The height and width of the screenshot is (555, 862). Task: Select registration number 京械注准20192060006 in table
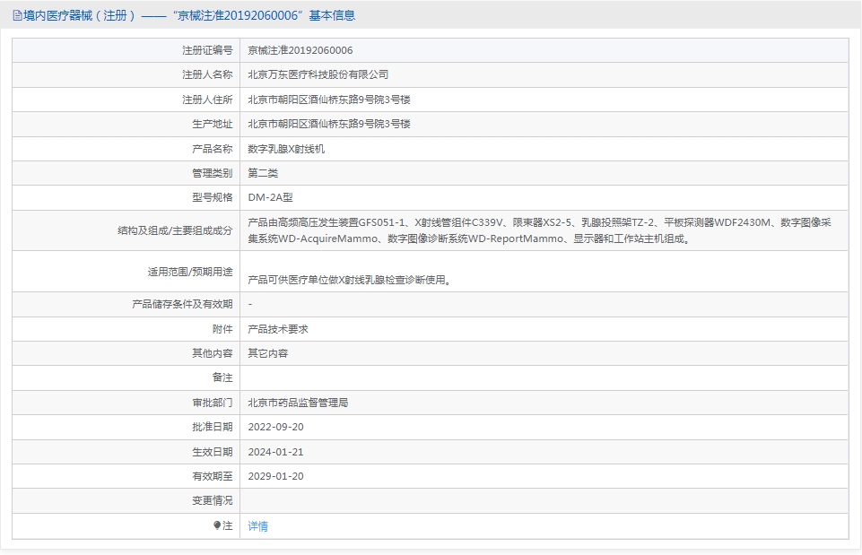[x=300, y=50]
